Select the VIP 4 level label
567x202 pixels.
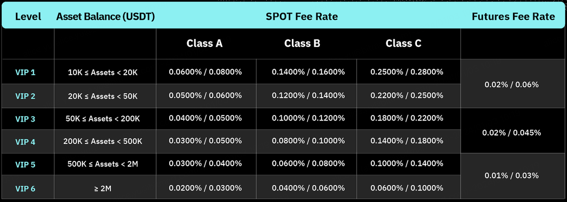(x=25, y=142)
